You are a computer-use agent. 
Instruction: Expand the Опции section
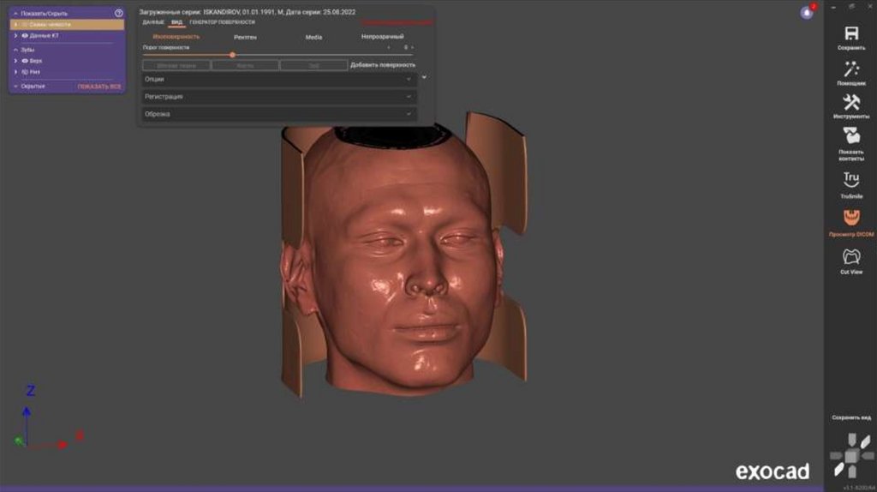pyautogui.click(x=278, y=79)
